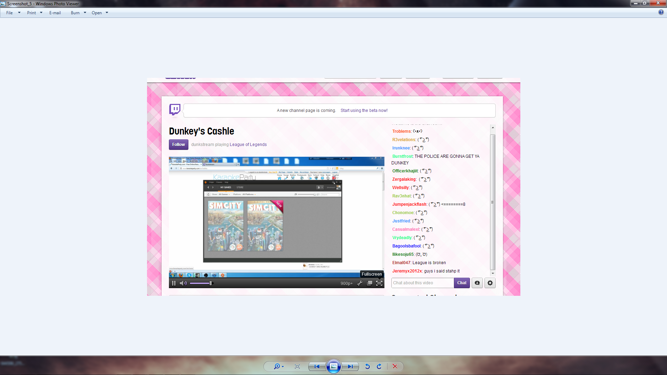Expand the Burn menu arrow

85,13
